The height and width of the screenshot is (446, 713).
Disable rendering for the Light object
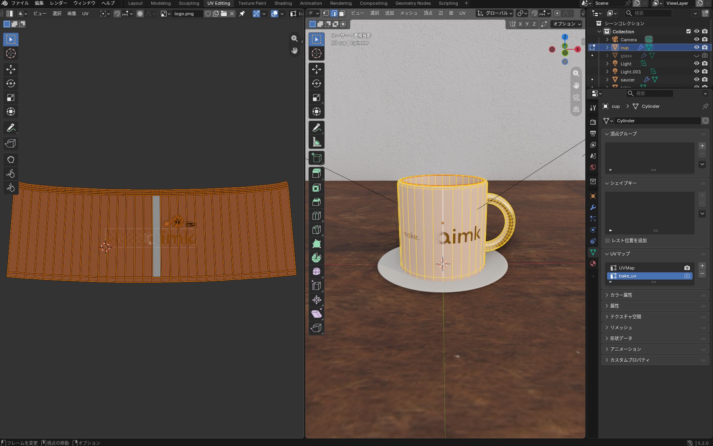pyautogui.click(x=705, y=63)
